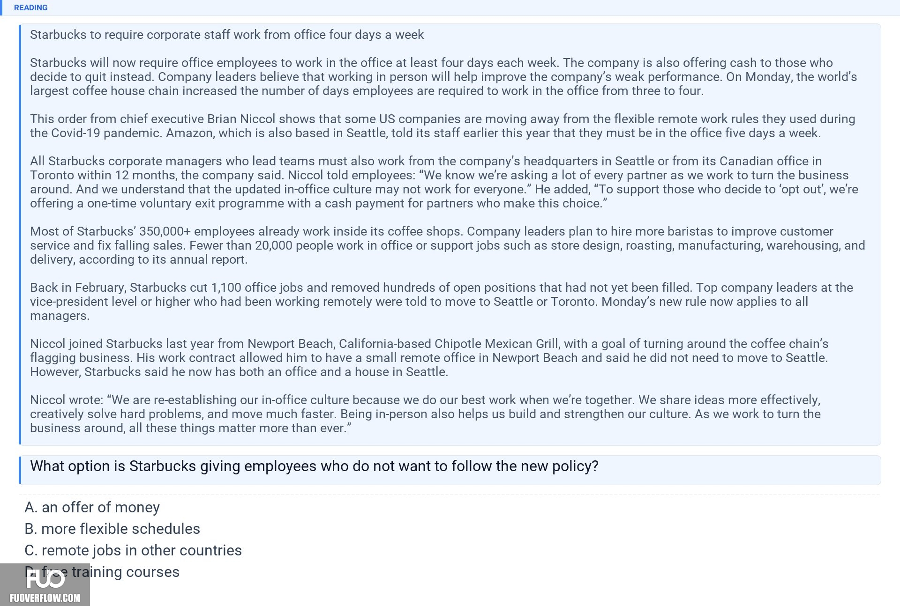Switch to the READING section tab
The width and height of the screenshot is (900, 606).
tap(30, 7)
